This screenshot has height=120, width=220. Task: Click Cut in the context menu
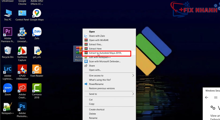click(x=109, y=100)
